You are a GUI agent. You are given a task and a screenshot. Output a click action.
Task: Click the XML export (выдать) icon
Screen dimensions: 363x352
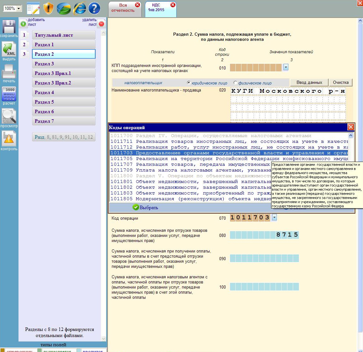click(9, 50)
